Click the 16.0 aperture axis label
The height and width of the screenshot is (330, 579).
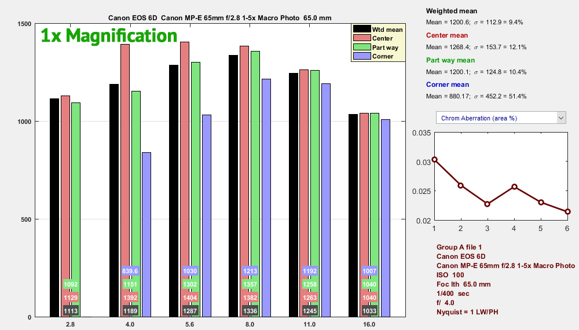click(x=369, y=324)
